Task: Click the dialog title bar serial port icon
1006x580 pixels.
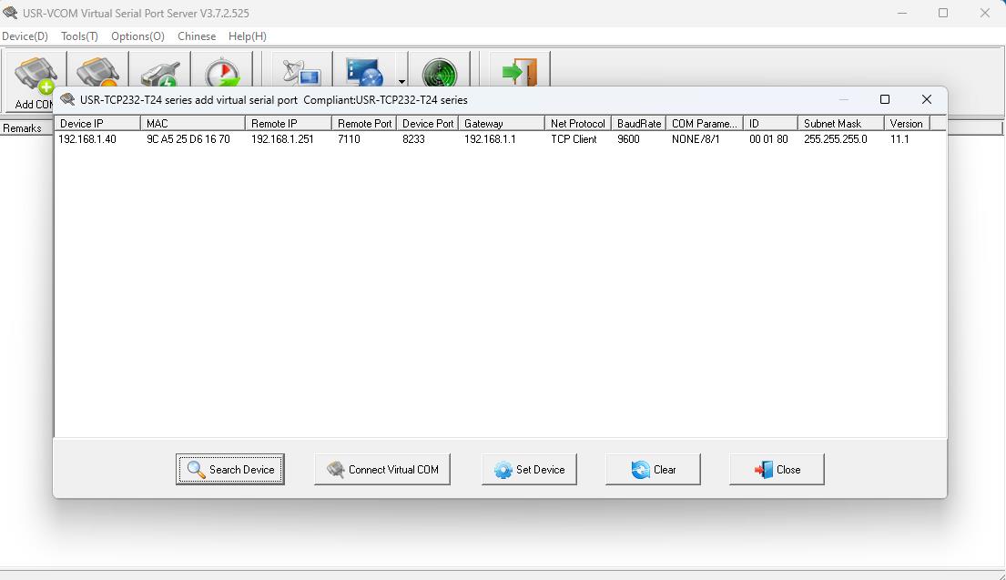Action: pyautogui.click(x=67, y=99)
